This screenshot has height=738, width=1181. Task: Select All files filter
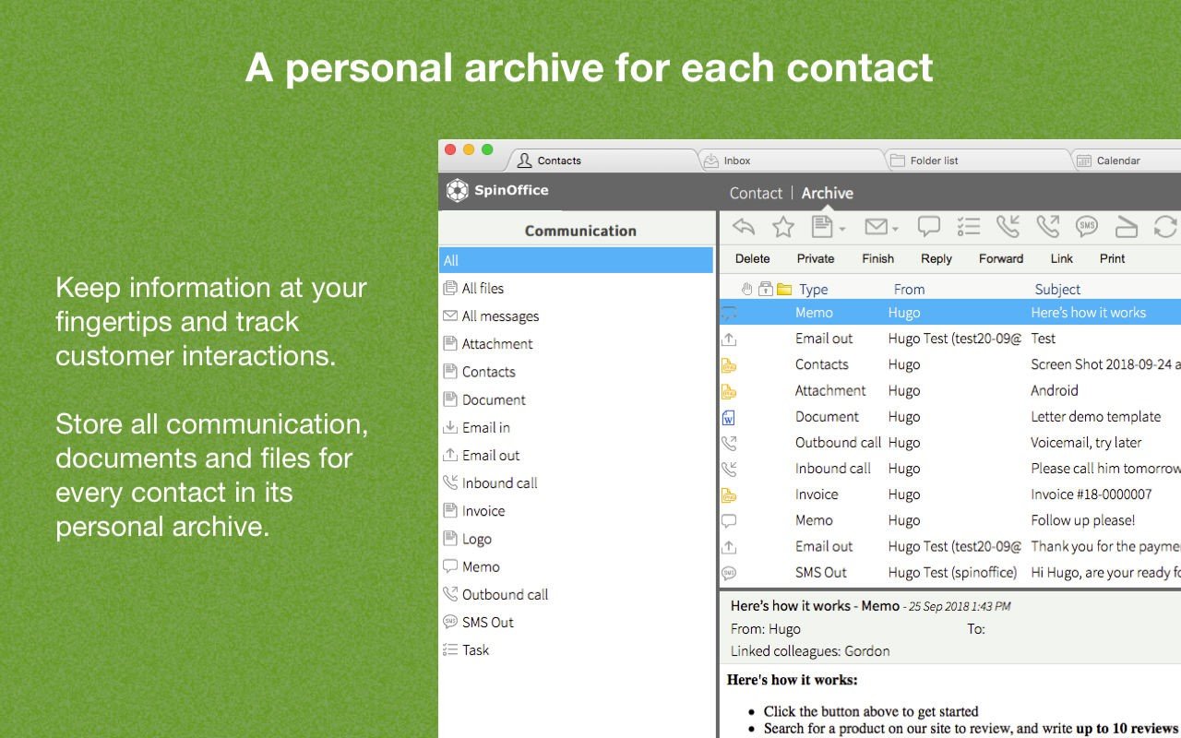pos(576,288)
